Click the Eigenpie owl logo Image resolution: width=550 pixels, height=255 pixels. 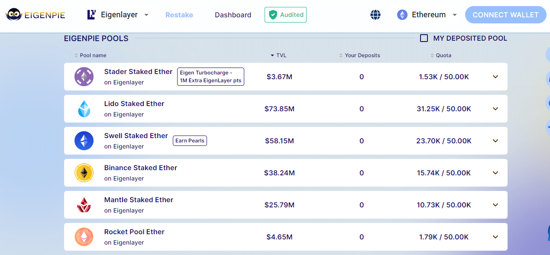(14, 15)
